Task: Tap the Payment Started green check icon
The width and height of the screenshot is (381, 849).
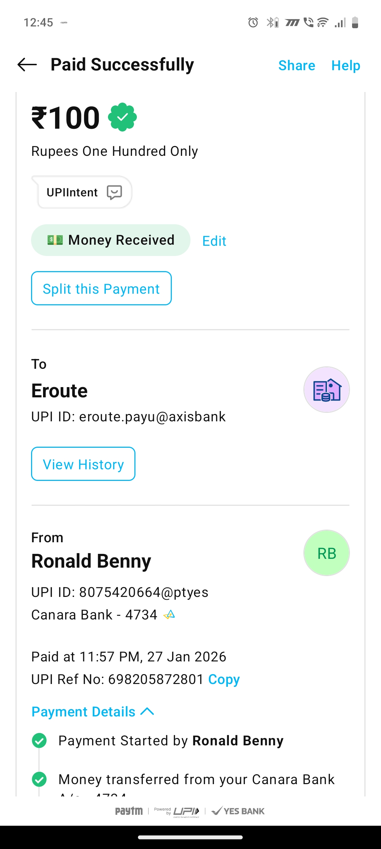Action: 39,740
